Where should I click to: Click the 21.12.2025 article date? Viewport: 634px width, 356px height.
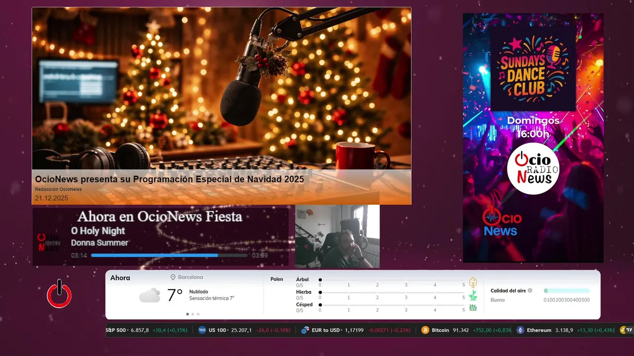point(52,198)
